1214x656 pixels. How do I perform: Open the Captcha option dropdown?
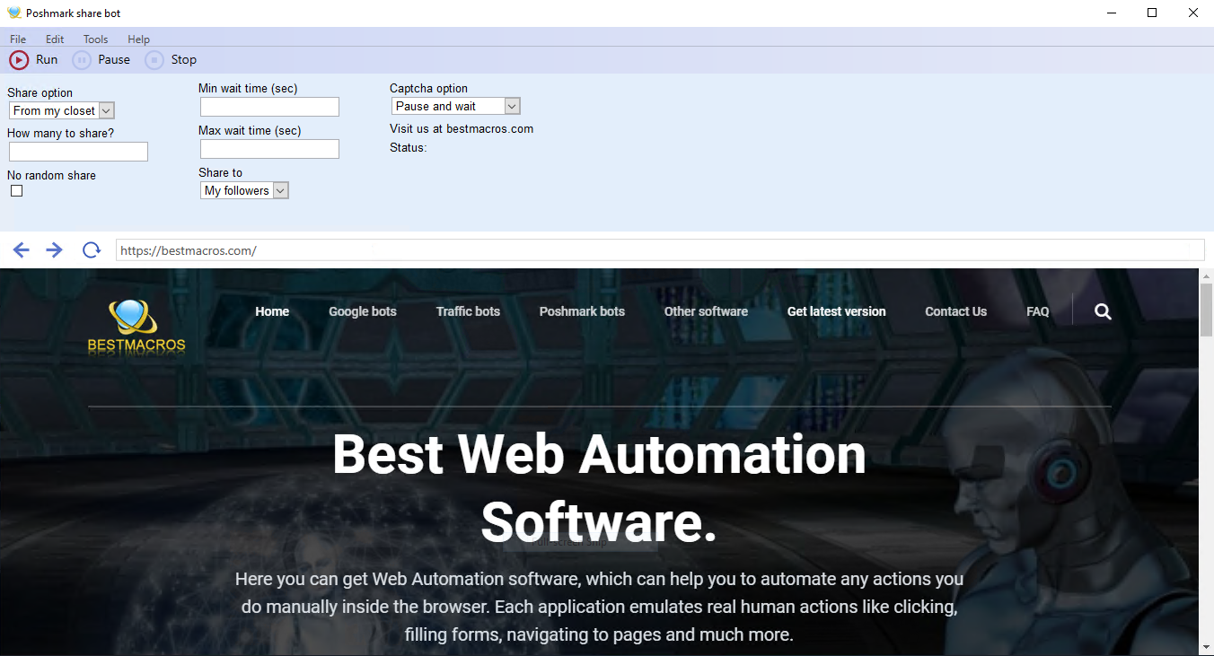point(456,106)
